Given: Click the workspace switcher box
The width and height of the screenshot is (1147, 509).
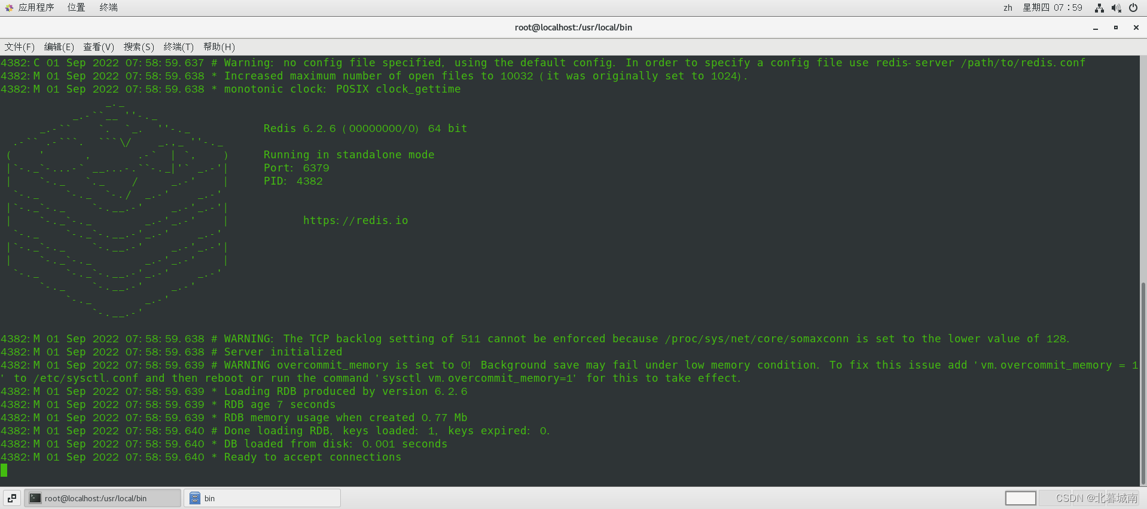Looking at the screenshot, I should click(x=1020, y=498).
